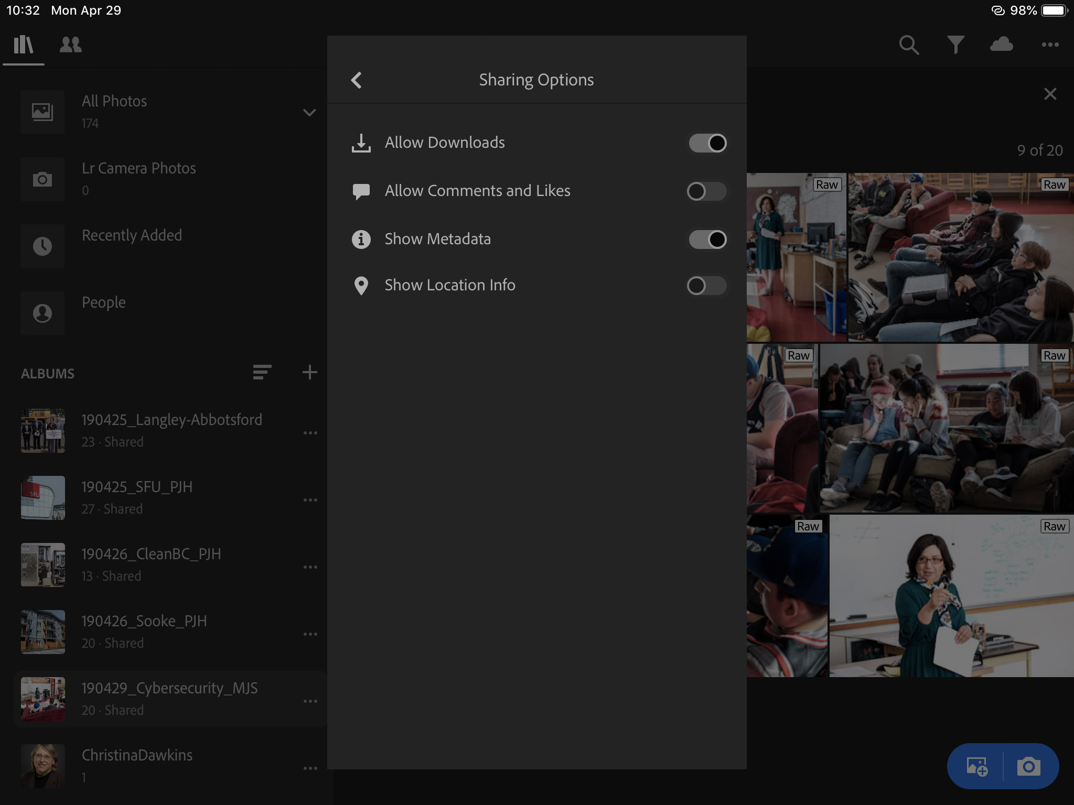Open the search magnifier icon
This screenshot has width=1074, height=805.
pos(909,45)
